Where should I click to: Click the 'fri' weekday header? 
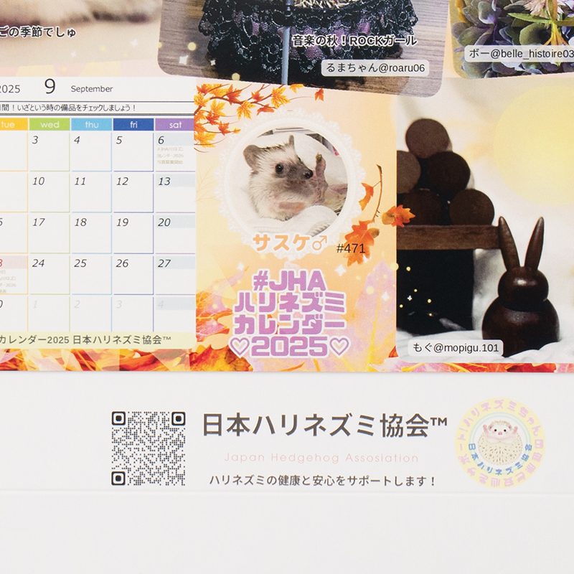coord(133,124)
